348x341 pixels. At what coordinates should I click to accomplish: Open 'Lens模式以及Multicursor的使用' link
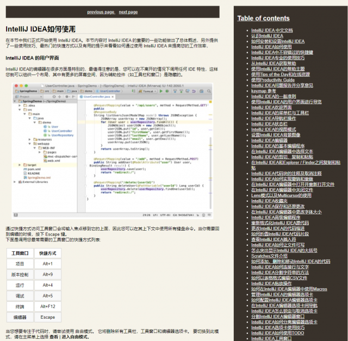tap(281, 195)
